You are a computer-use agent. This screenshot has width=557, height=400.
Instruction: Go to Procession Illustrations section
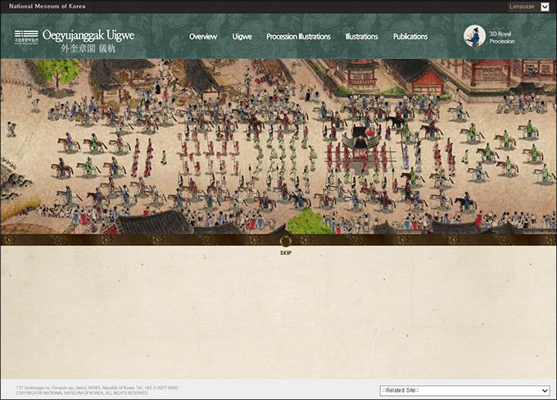click(x=298, y=37)
